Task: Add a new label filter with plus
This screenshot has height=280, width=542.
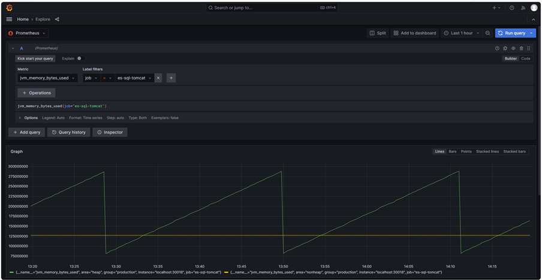Action: point(171,78)
